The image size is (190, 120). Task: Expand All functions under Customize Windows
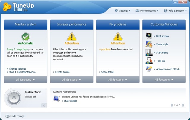164,80
